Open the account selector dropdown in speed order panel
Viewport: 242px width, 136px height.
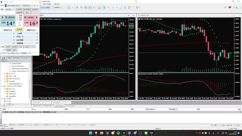[x=19, y=6]
